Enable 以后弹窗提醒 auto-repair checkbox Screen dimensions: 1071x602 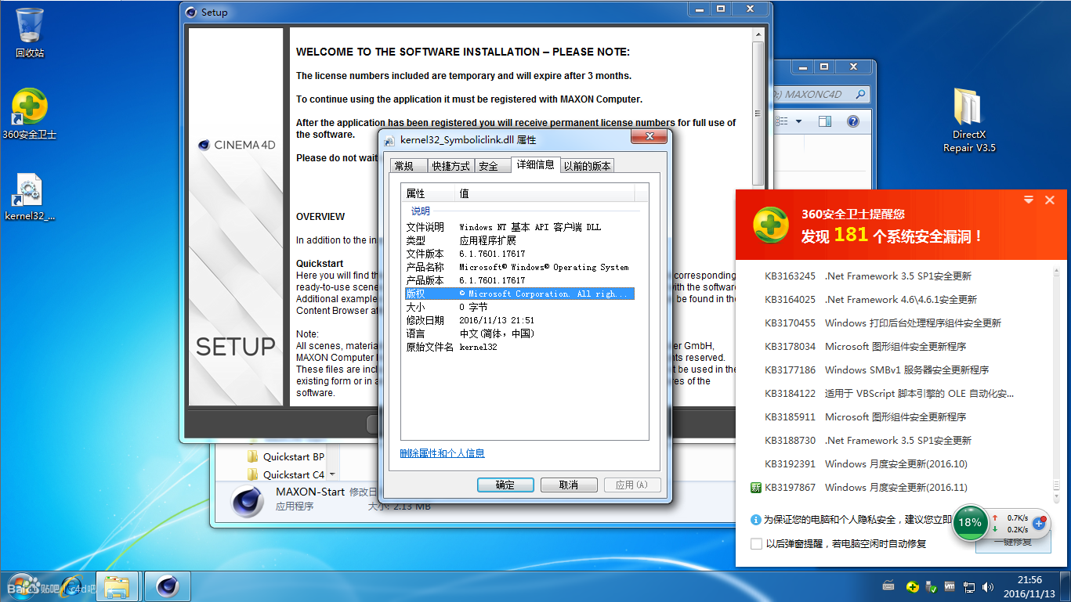click(756, 543)
